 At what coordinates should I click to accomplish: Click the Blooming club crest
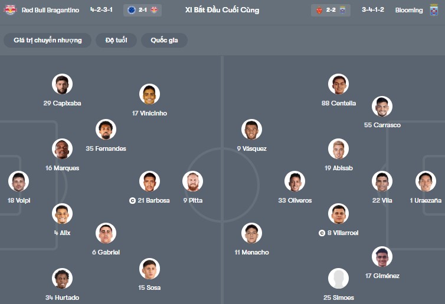(x=434, y=10)
